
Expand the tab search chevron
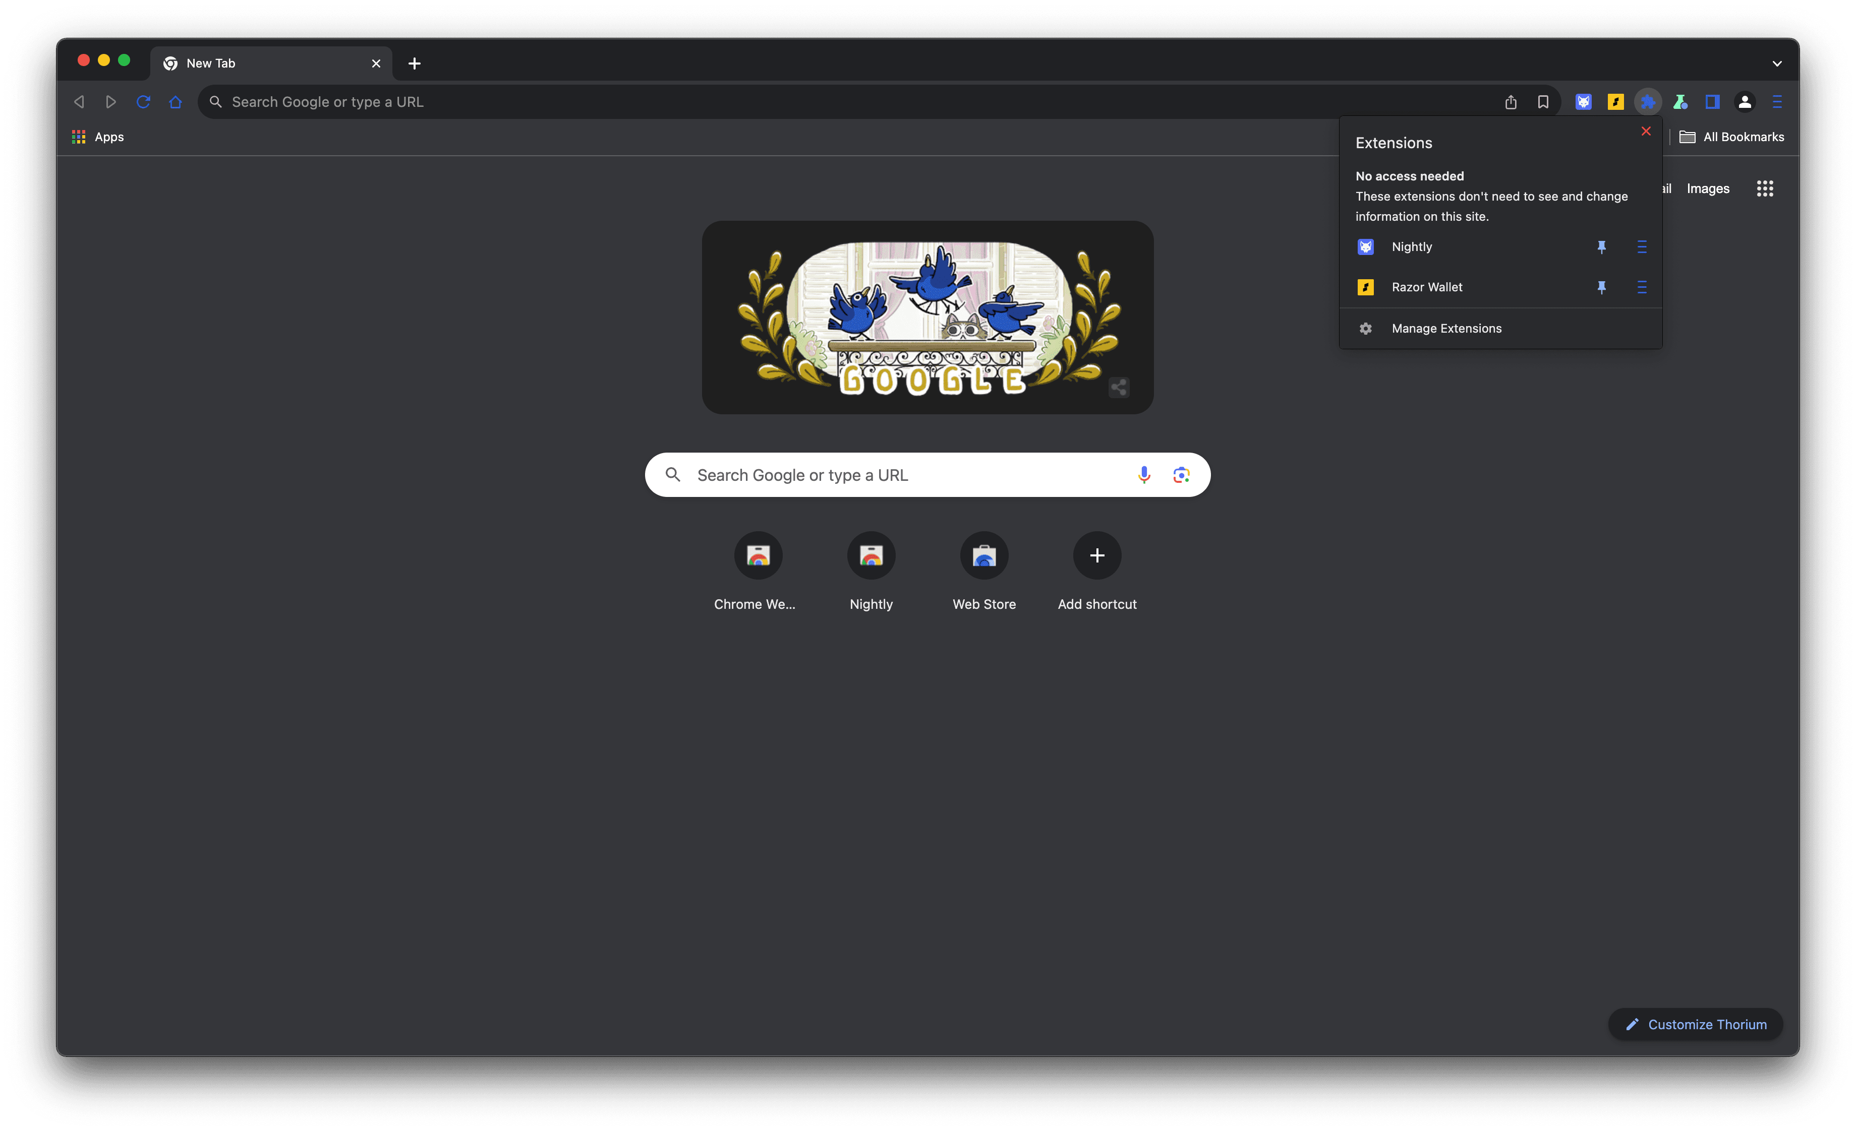(x=1777, y=64)
